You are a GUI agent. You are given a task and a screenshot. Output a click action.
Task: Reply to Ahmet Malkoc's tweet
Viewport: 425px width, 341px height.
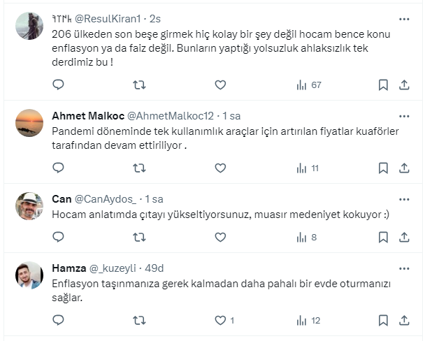pos(59,168)
